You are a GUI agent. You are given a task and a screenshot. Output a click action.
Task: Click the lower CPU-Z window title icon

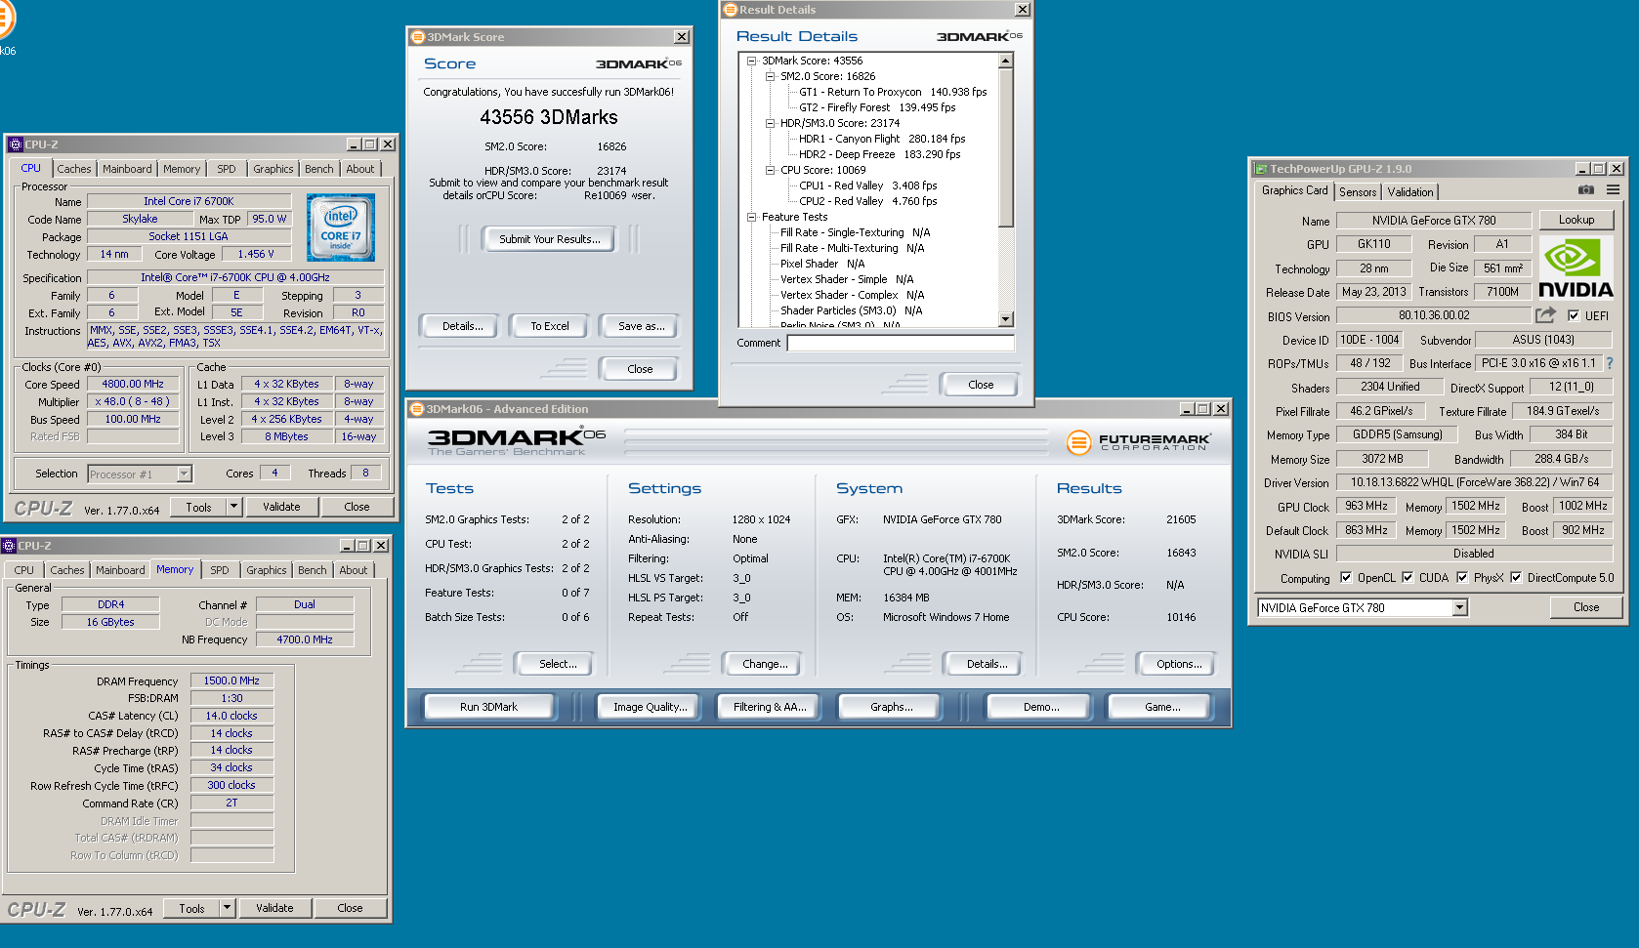click(9, 546)
